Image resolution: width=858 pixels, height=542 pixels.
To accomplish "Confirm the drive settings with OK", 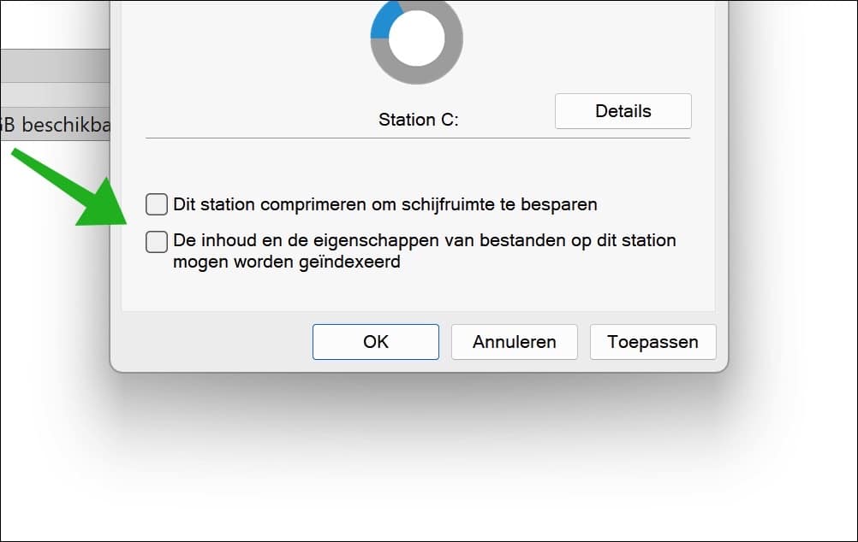I will coord(375,341).
